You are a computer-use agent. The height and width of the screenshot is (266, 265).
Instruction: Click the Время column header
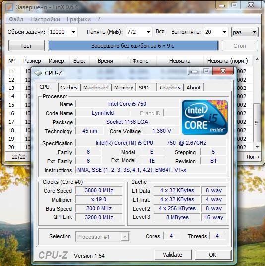105,61
